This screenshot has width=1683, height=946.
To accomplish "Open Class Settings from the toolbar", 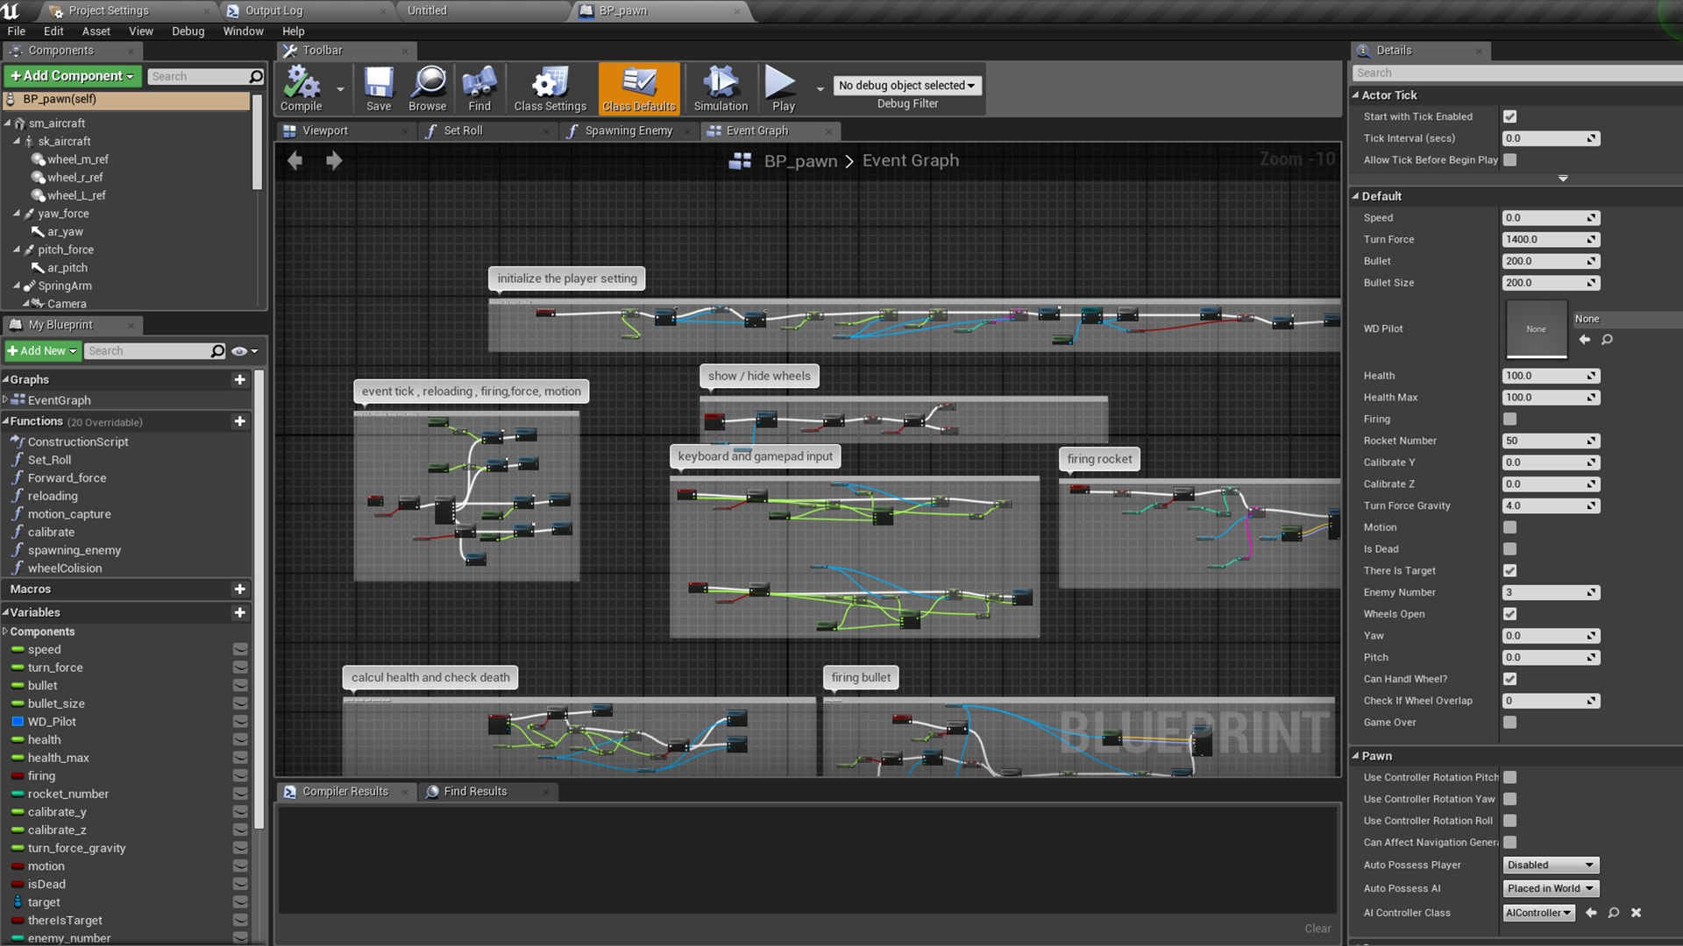I will [549, 88].
